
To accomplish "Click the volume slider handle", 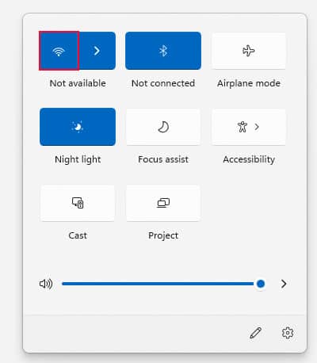I will (261, 284).
